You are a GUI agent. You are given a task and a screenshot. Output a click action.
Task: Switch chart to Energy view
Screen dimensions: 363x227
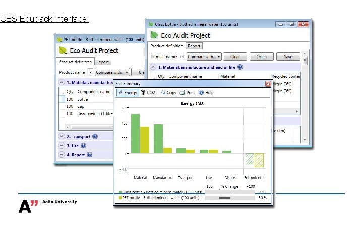[128, 93]
